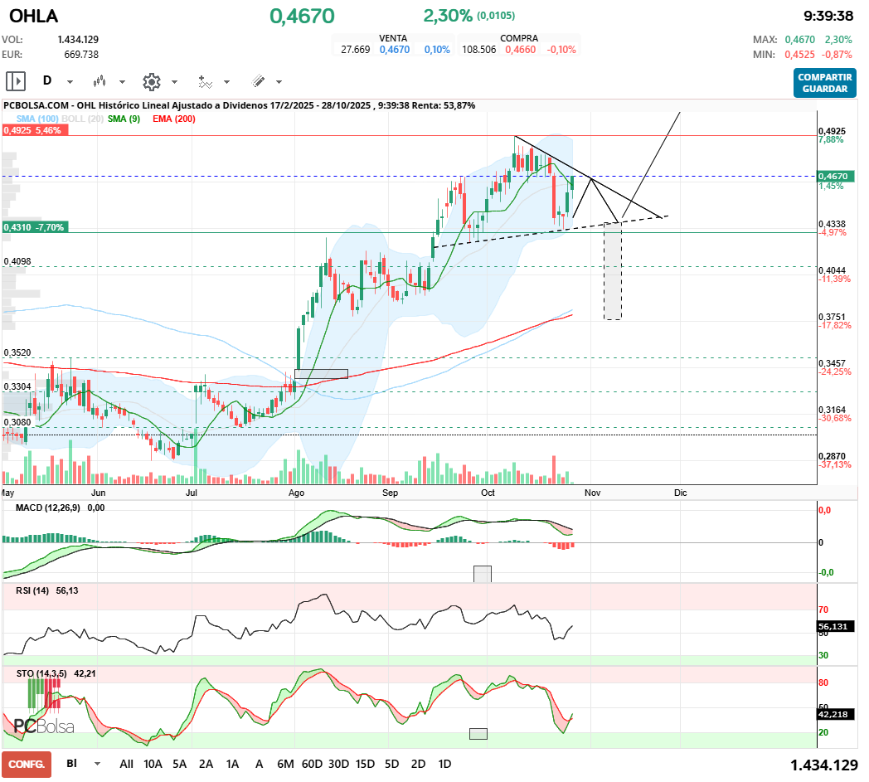The height and width of the screenshot is (782, 869).
Task: Toggle the SMA (9) indicator label
Action: pyautogui.click(x=124, y=119)
